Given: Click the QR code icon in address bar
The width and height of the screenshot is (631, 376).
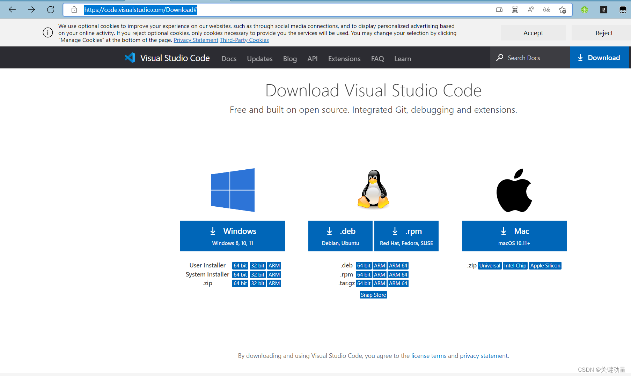Looking at the screenshot, I should pyautogui.click(x=515, y=10).
